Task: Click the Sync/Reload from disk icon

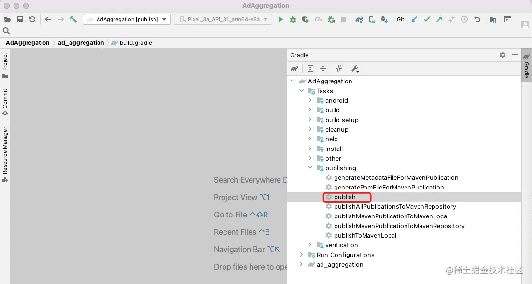Action: click(32, 19)
